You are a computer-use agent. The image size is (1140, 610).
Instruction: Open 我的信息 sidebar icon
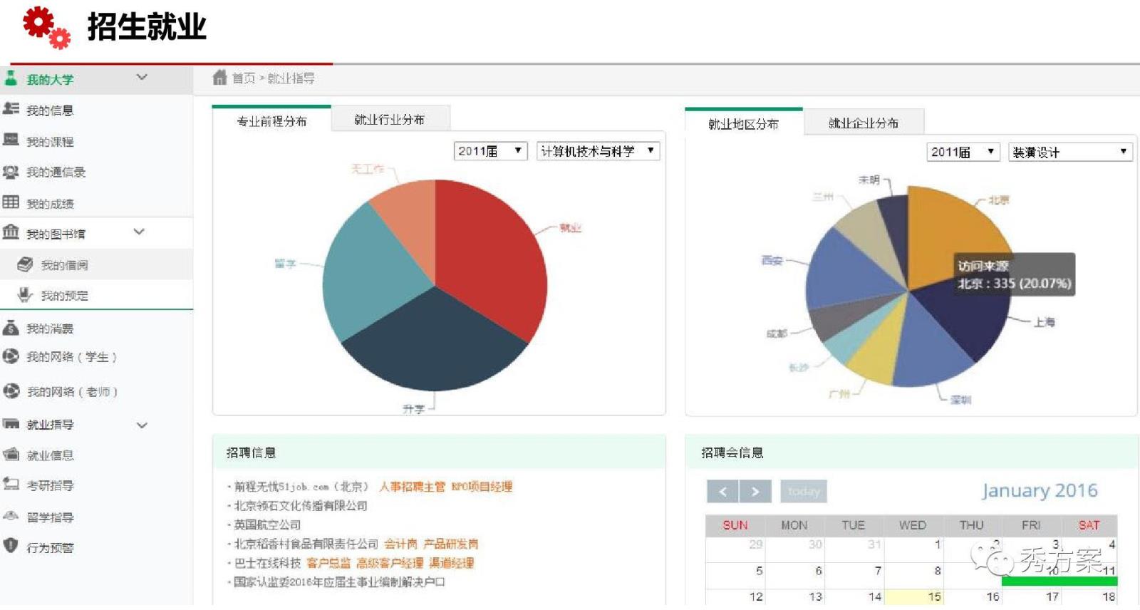pyautogui.click(x=11, y=109)
